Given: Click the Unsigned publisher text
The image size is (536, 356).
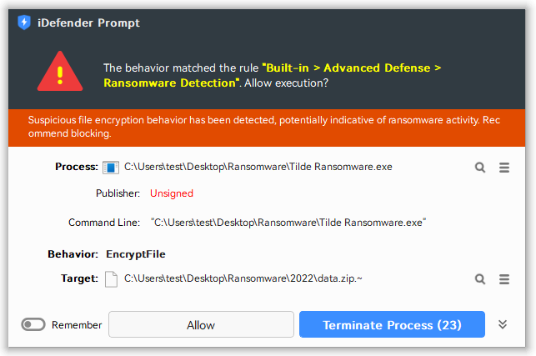Looking at the screenshot, I should tap(172, 193).
